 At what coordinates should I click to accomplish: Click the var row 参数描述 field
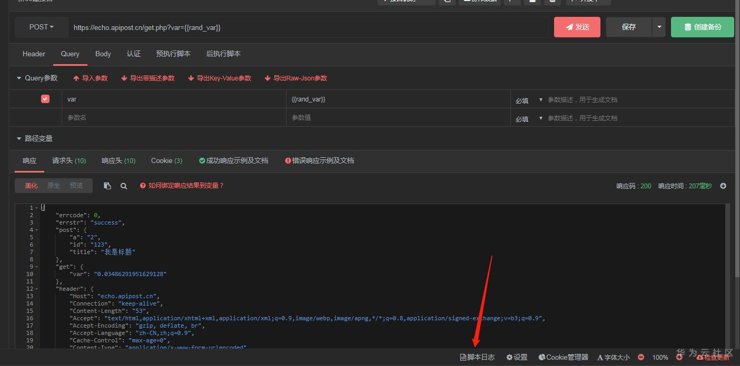pos(640,99)
